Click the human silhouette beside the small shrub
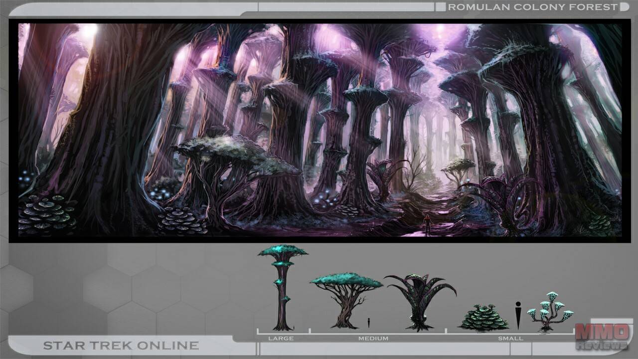This screenshot has height=359, width=638. coord(518,315)
